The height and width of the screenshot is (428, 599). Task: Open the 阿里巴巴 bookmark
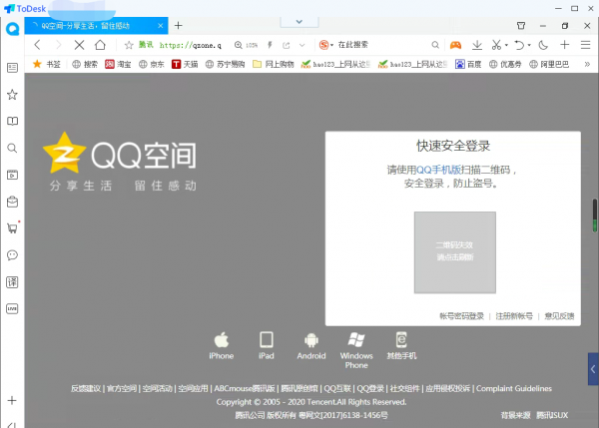tap(549, 64)
